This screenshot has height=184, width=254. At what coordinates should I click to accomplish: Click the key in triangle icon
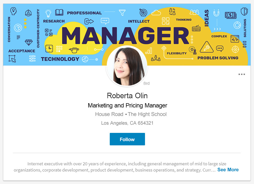[x=206, y=47]
